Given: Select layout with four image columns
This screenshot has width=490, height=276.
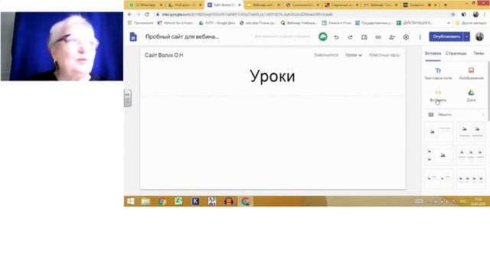Looking at the screenshot, I should (x=471, y=179).
